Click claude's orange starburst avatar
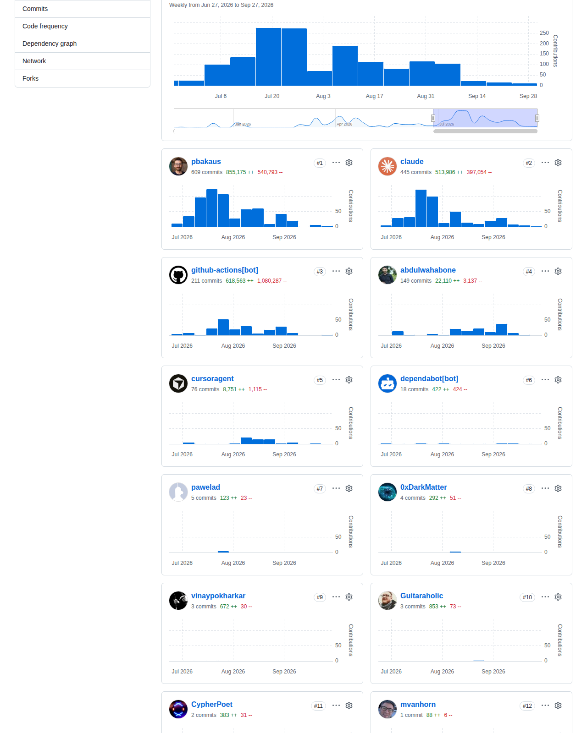The height and width of the screenshot is (733, 587). pyautogui.click(x=388, y=166)
